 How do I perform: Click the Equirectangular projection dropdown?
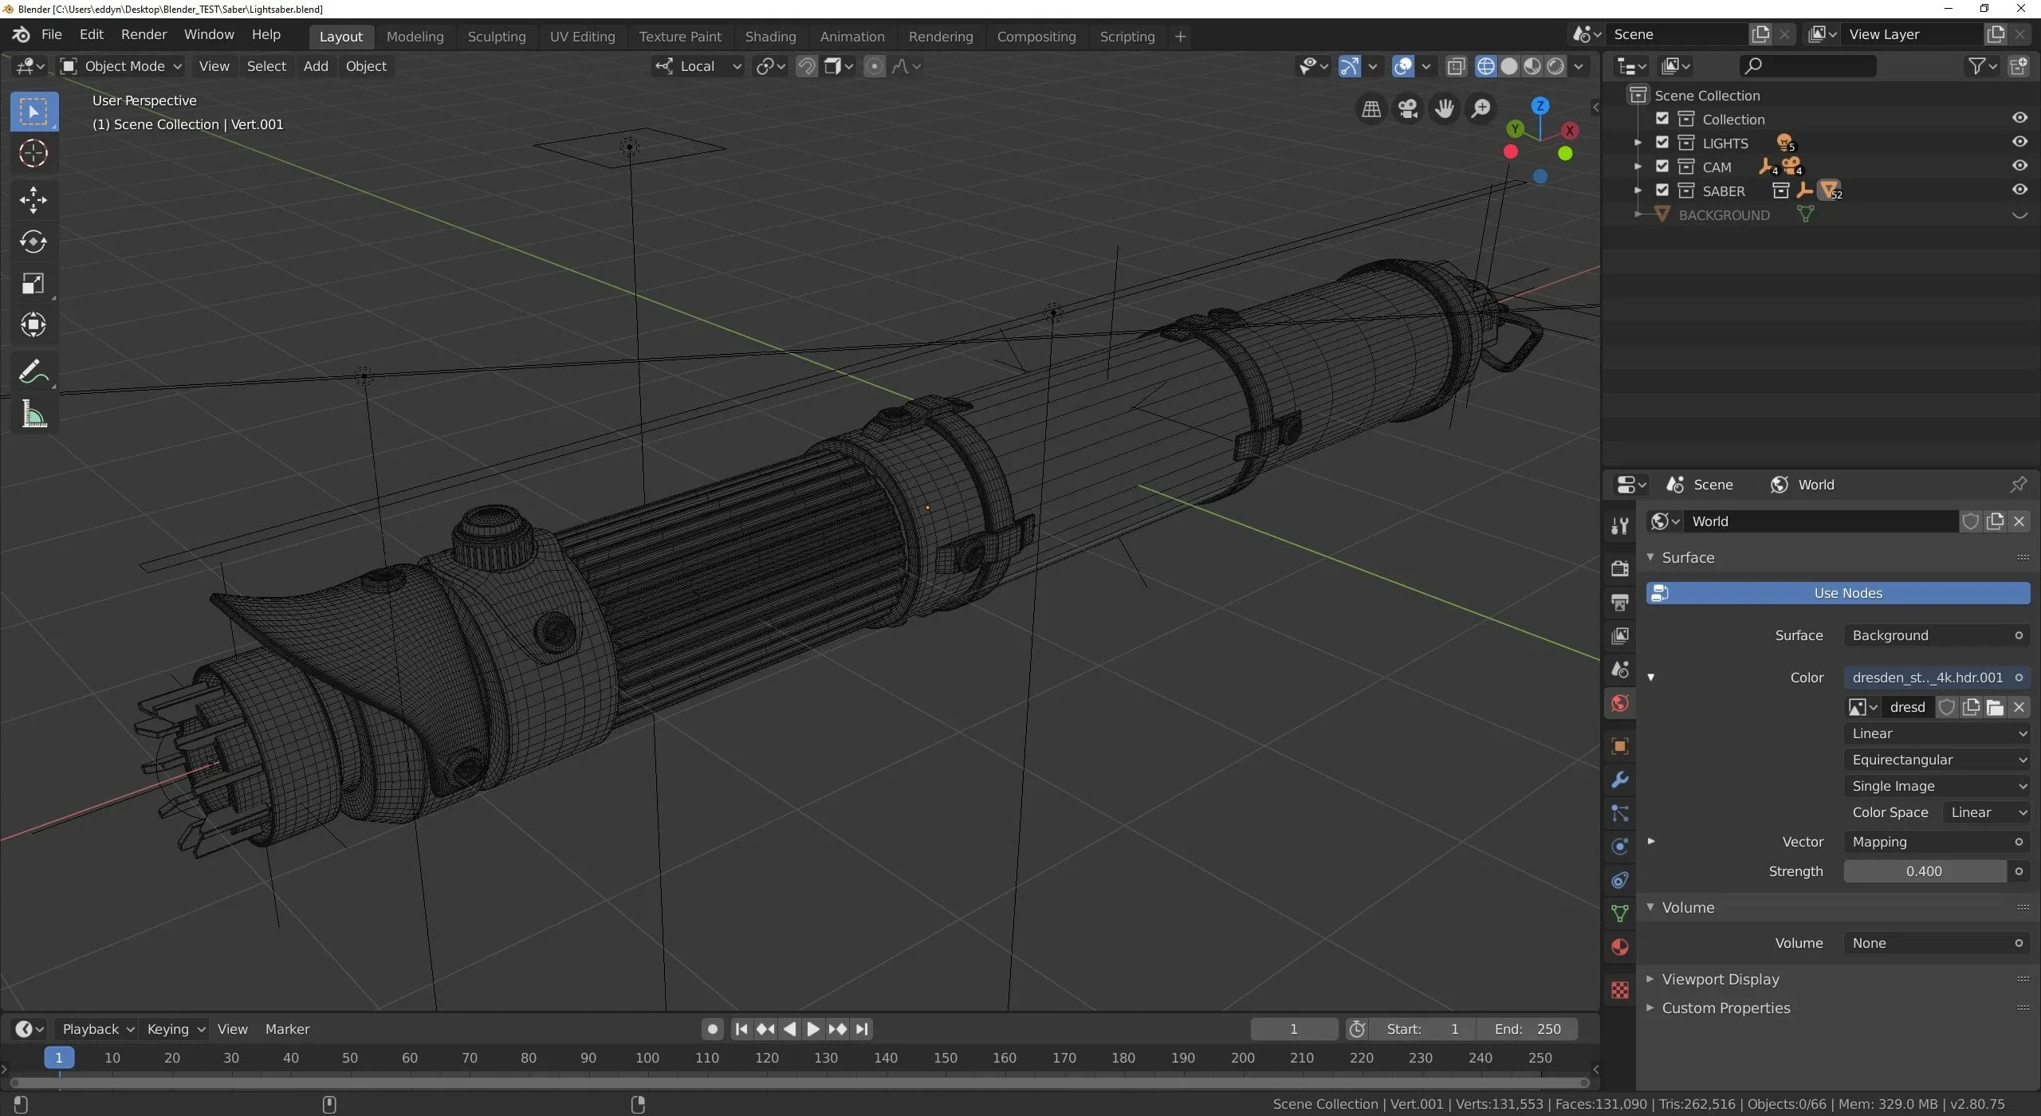(x=1937, y=759)
